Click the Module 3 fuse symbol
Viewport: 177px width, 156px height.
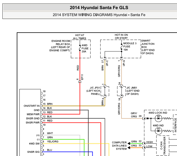pyautogui.click(x=121, y=47)
